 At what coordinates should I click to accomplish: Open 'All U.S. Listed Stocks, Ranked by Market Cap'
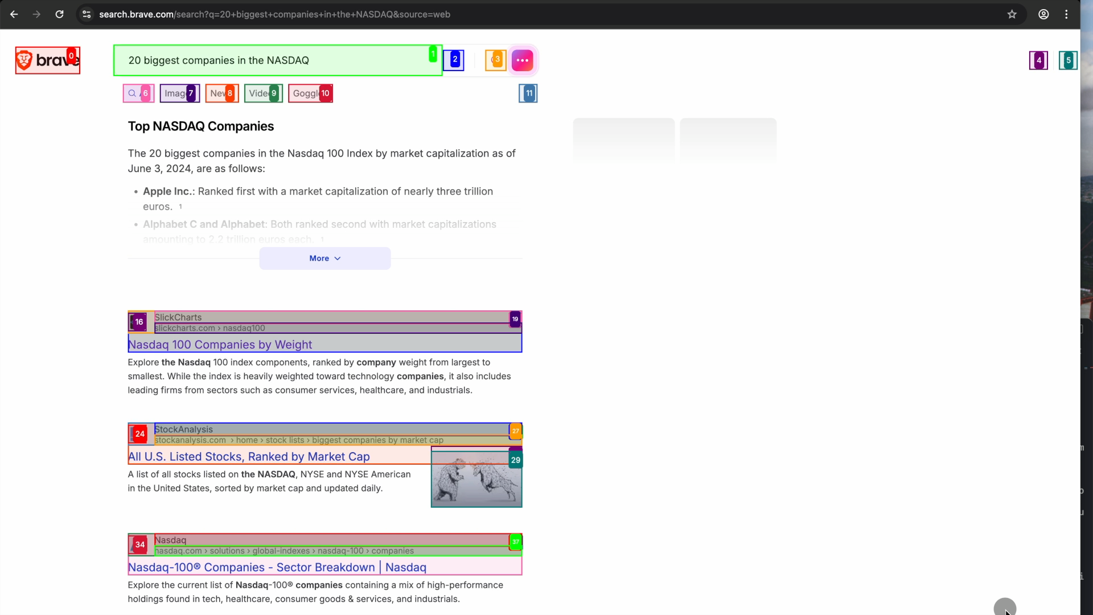249,457
